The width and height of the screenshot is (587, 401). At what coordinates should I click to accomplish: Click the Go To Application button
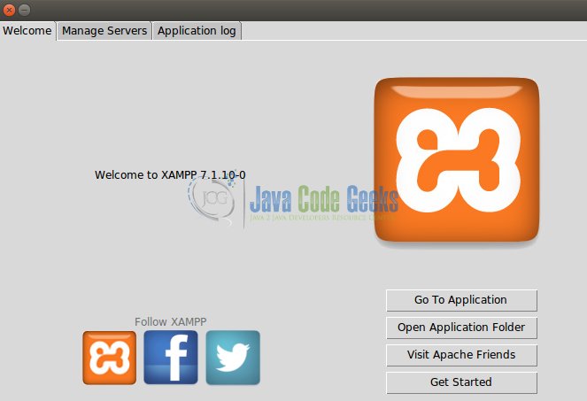[461, 300]
